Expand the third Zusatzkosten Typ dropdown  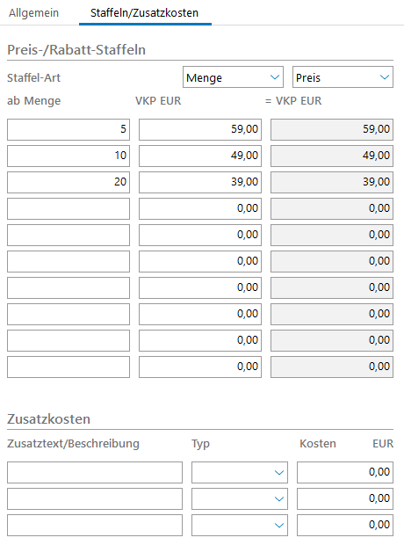pyautogui.click(x=240, y=525)
